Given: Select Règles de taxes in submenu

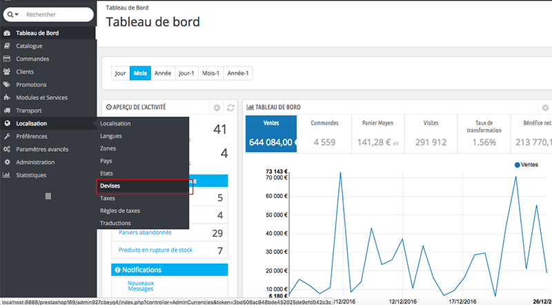Looking at the screenshot, I should (x=120, y=211).
